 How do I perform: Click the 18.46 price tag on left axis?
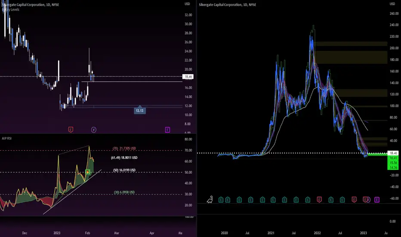coord(188,77)
